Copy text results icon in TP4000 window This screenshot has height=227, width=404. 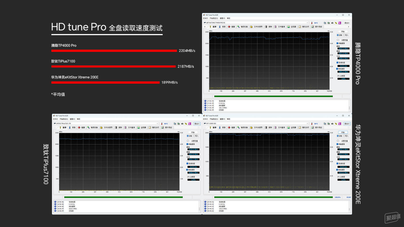coord(325,23)
